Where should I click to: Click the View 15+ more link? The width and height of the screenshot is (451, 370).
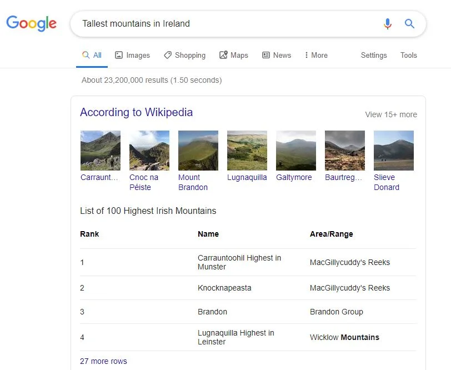click(x=390, y=114)
